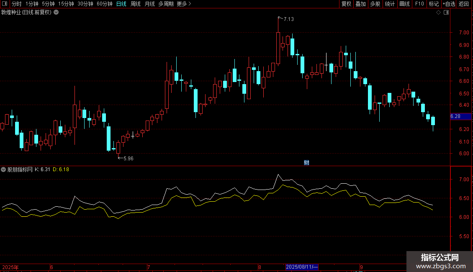Click the 5.50 axis label in indicator panel
Screen dimensions: 473x272
tap(464, 236)
